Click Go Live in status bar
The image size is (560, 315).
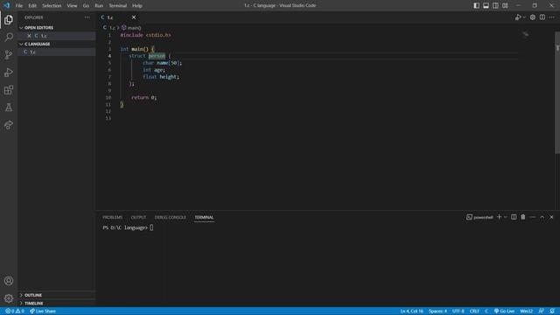(504, 311)
